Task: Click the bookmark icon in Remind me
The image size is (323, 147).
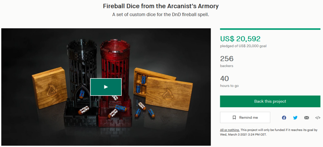Action: [x=234, y=118]
